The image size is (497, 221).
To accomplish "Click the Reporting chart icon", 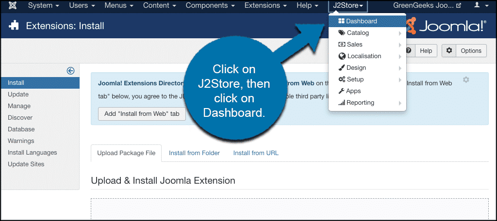I will [x=342, y=103].
